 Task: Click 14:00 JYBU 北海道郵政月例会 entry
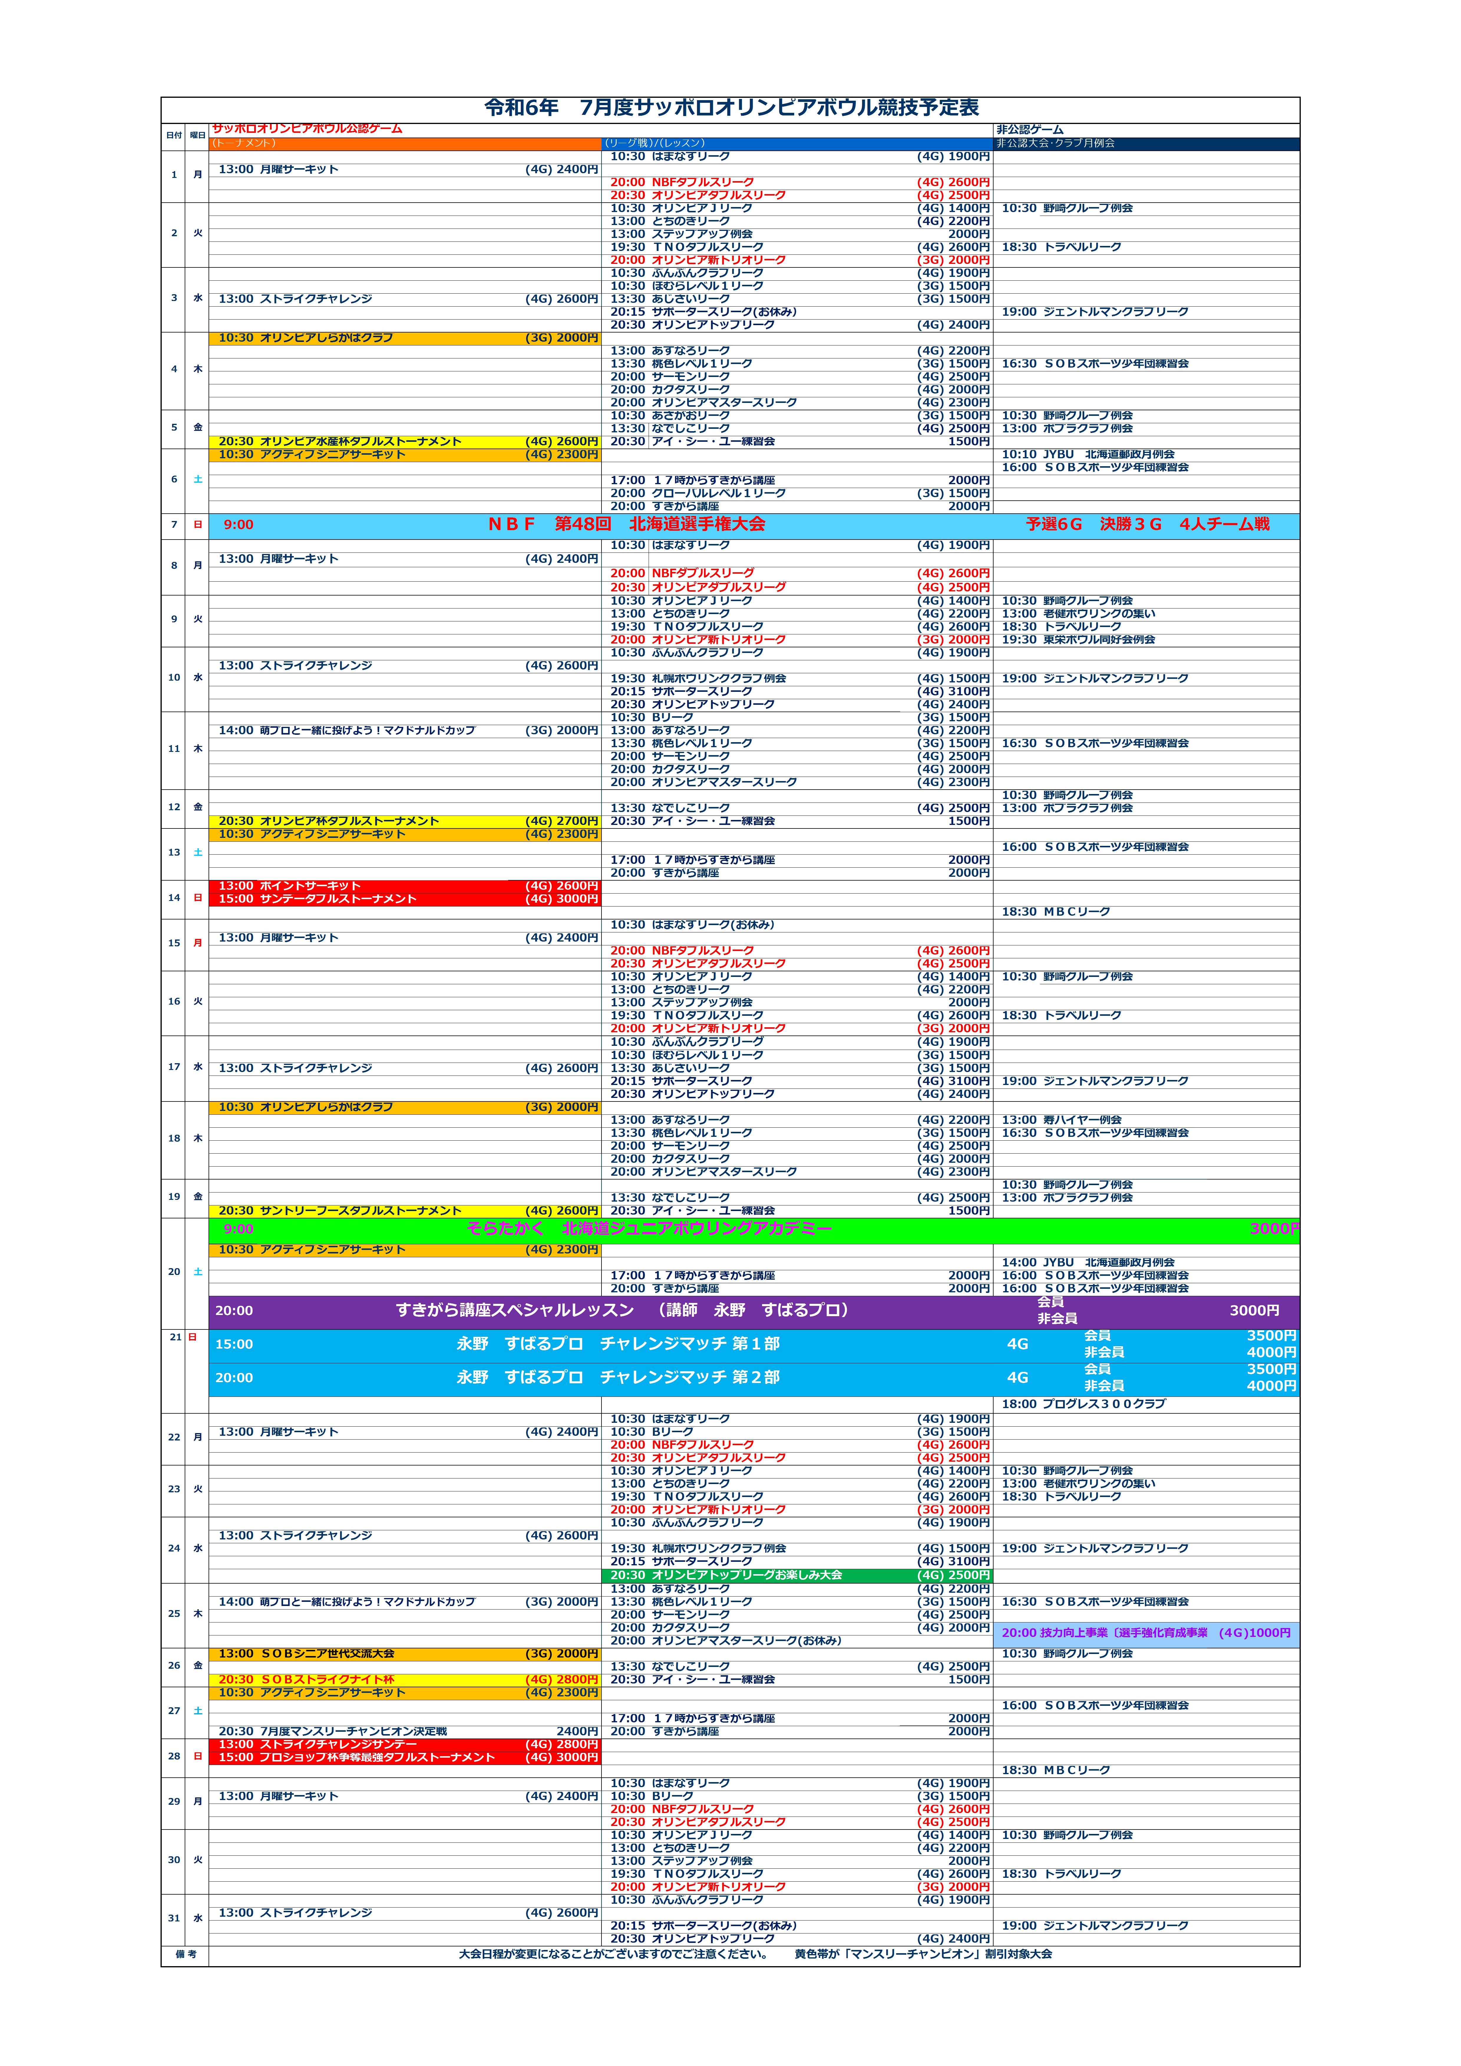pyautogui.click(x=1088, y=1263)
